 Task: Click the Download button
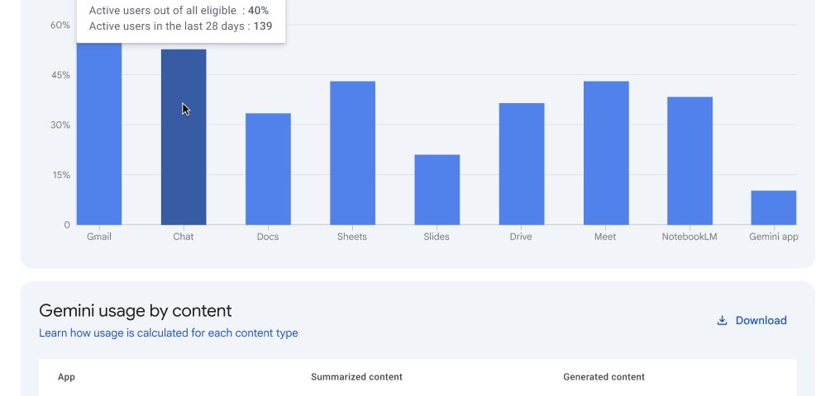[752, 321]
